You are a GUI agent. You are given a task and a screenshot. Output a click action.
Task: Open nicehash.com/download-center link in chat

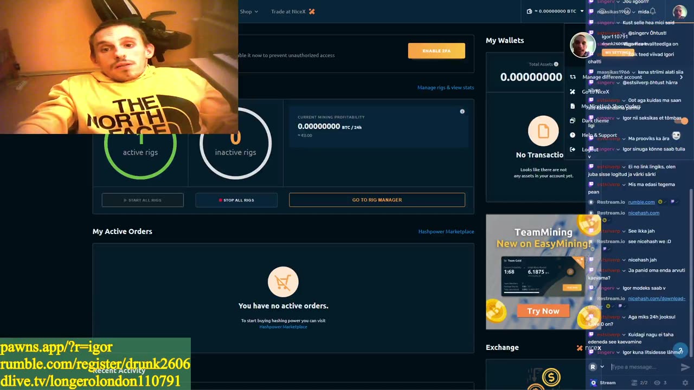pyautogui.click(x=657, y=298)
